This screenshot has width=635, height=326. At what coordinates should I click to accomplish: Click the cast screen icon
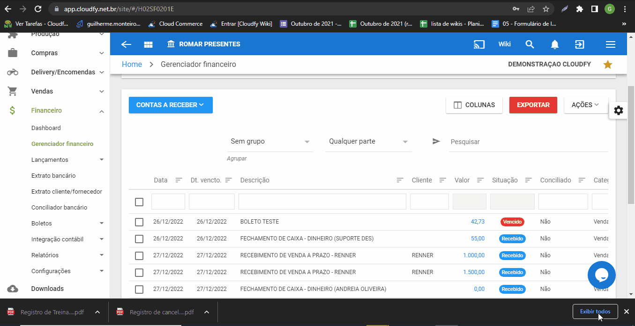pos(479,44)
